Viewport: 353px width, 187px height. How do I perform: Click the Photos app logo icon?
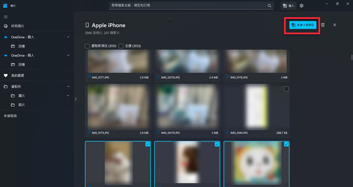click(5, 6)
